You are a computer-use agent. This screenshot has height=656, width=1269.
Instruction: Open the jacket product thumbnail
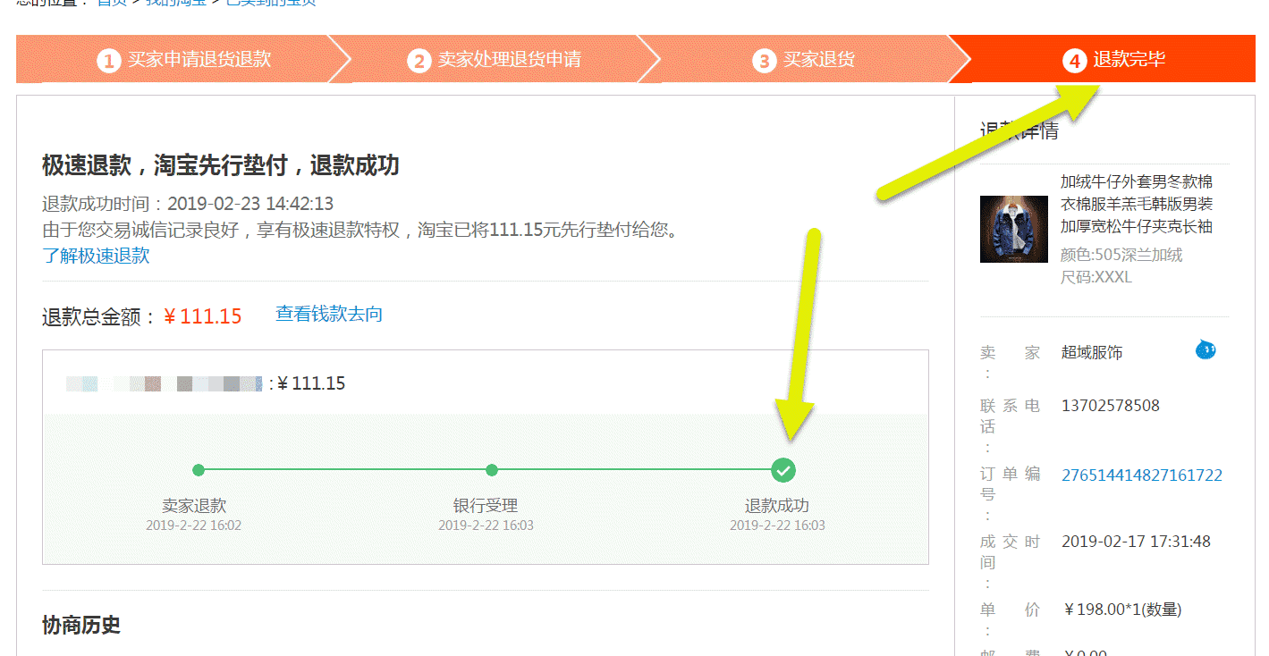1014,229
